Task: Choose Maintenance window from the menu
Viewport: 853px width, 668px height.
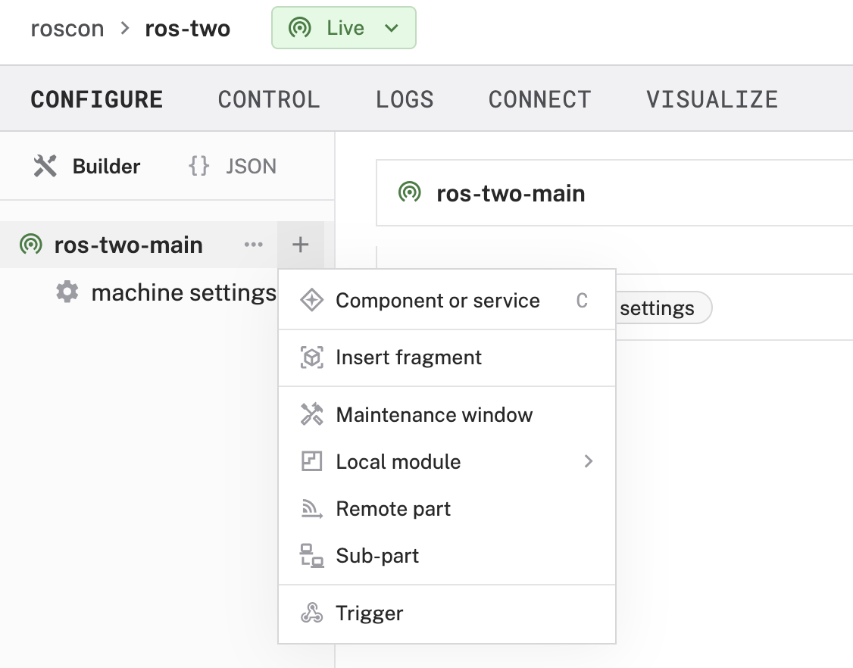Action: click(x=447, y=415)
